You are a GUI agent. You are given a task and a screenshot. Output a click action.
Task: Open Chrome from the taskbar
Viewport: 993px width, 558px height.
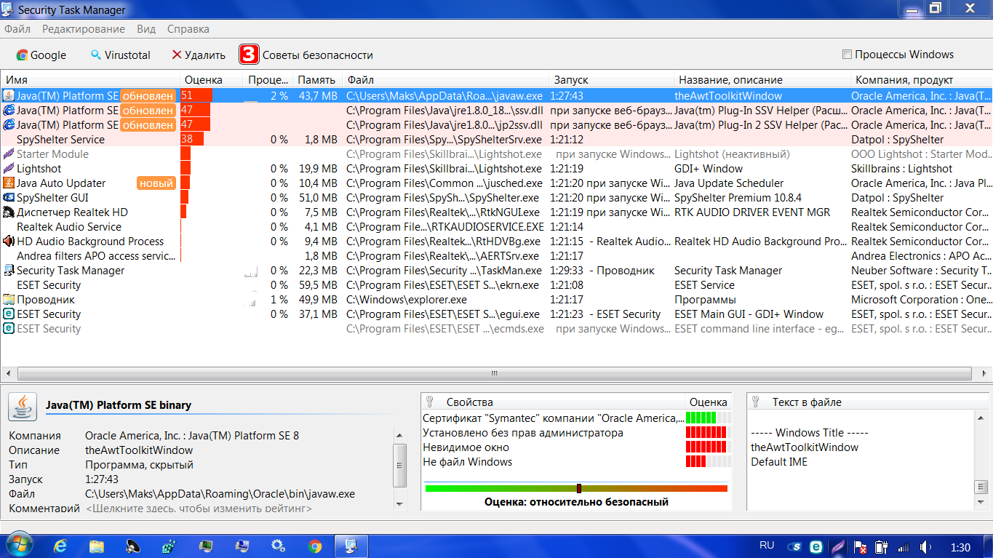tap(315, 546)
